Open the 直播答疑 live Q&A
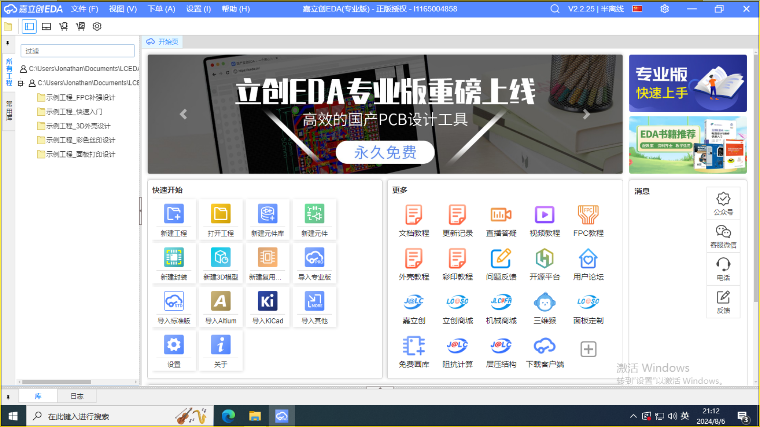Screen dimensions: 760x427 click(501, 215)
